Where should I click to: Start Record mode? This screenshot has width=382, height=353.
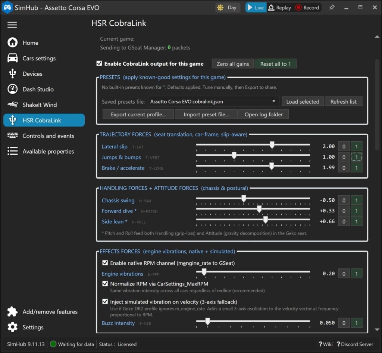pos(307,7)
